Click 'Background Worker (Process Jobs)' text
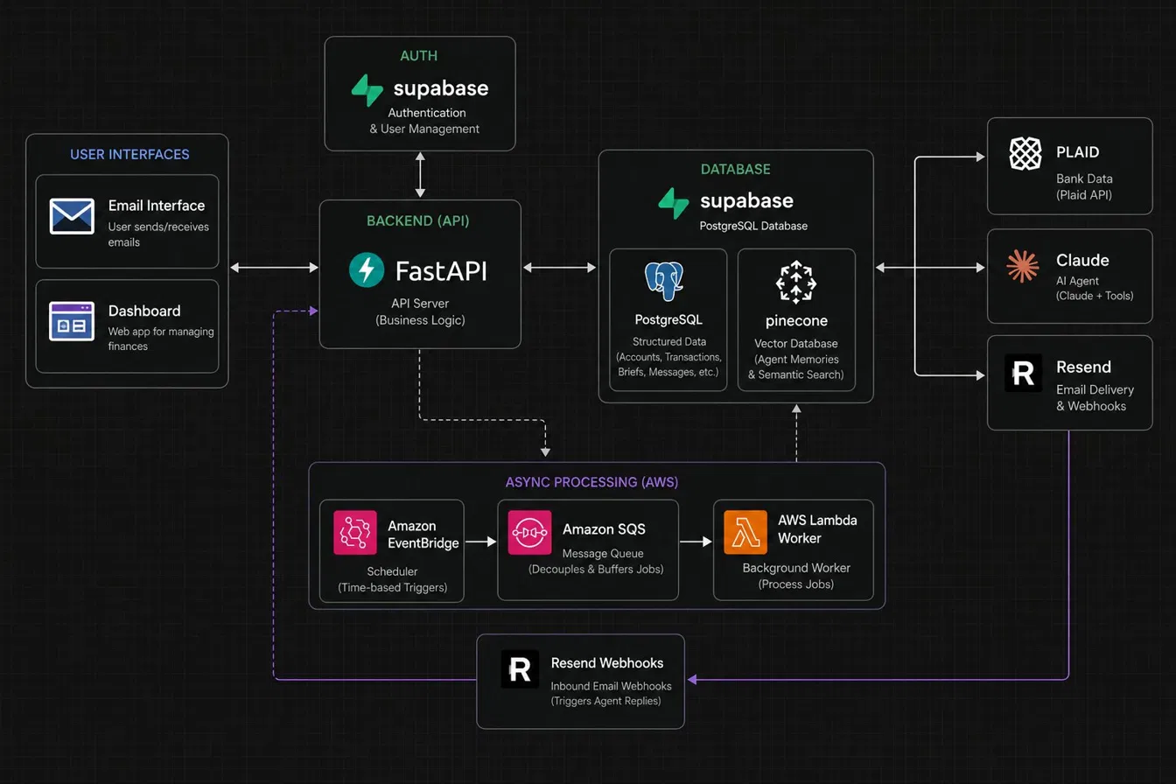 coord(796,576)
